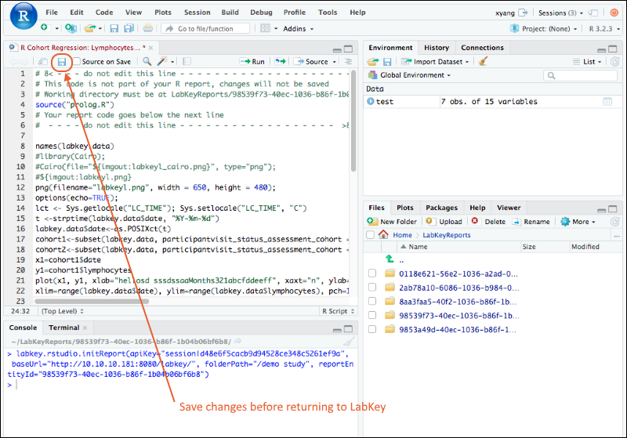Click the clear workspace broom icon
Viewport: 627px width, 438px height.
(x=483, y=61)
